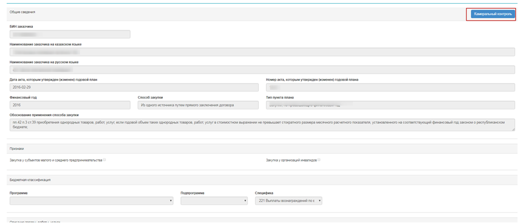
Task: Click the Камеральный контроль button
Action: pos(493,15)
